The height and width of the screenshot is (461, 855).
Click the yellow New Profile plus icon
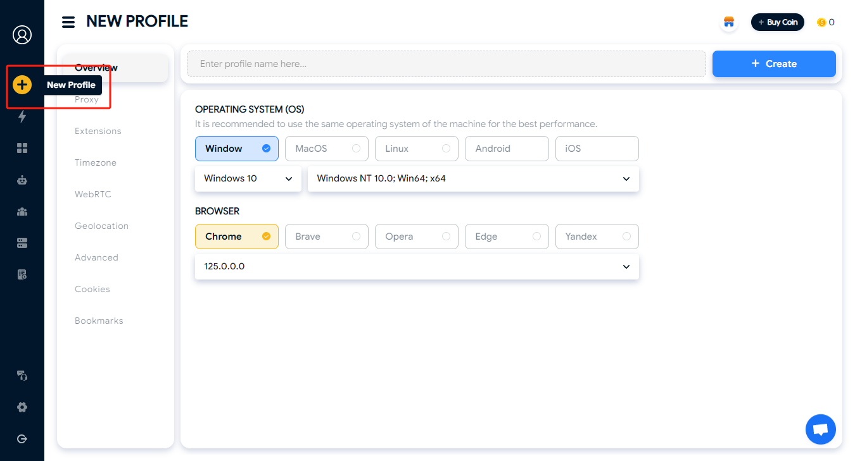[x=22, y=85]
